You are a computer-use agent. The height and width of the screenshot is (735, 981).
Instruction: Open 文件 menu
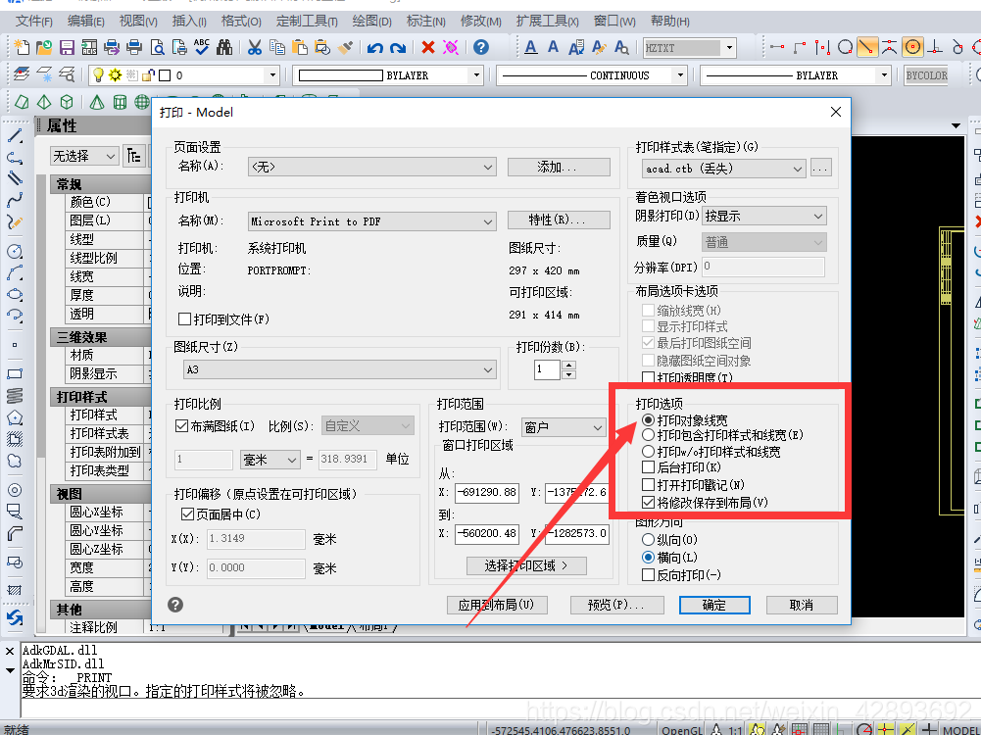pos(33,22)
